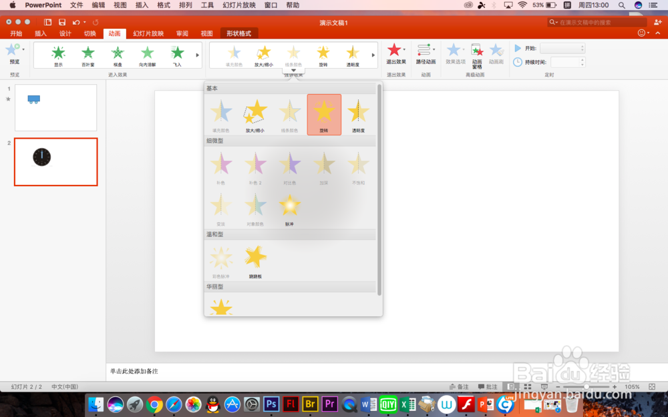668x417 pixels.
Task: Open the undo history dropdown arrow
Action: coord(84,22)
